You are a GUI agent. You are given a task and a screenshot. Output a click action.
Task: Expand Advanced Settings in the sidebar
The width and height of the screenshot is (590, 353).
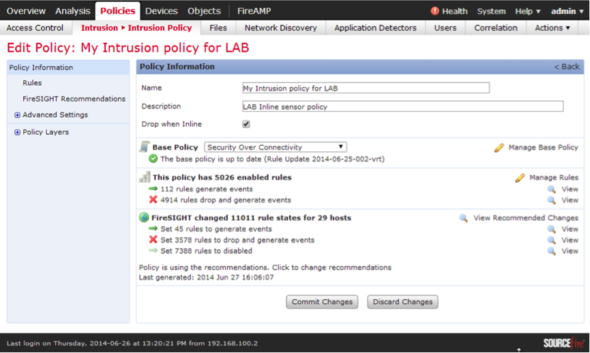click(x=17, y=115)
